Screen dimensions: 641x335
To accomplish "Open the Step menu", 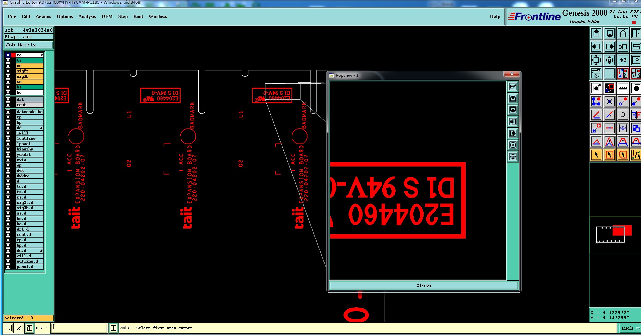I will 123,16.
